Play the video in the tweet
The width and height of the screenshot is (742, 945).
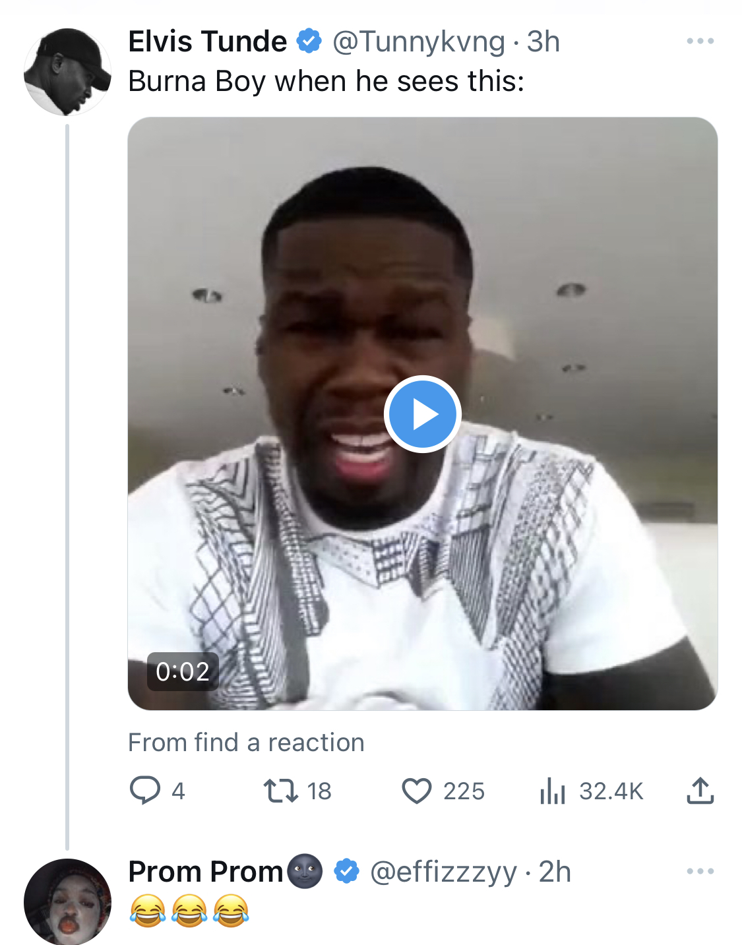pos(422,414)
